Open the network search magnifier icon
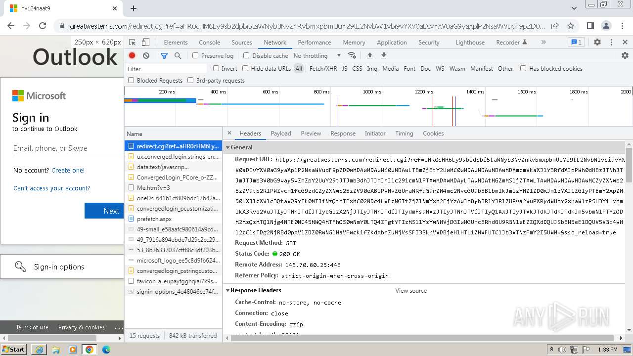Viewport: 633px width, 356px height. point(178,55)
